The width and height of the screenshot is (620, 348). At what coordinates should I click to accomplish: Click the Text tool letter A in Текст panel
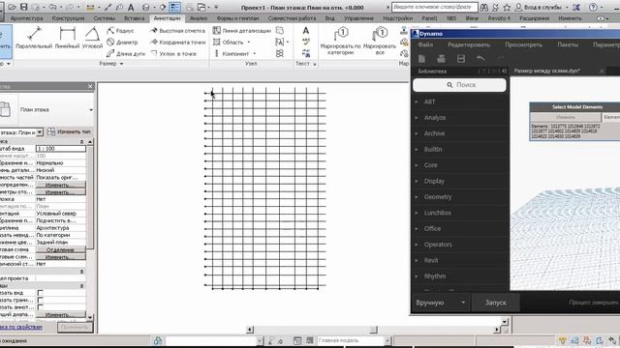306,31
